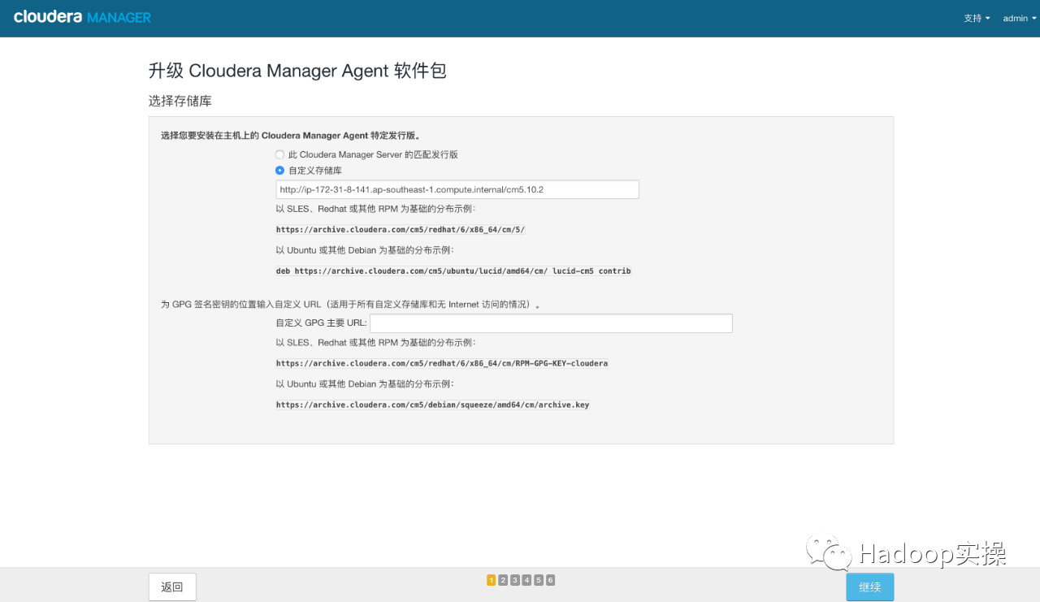Click the 返回 button

pos(172,587)
